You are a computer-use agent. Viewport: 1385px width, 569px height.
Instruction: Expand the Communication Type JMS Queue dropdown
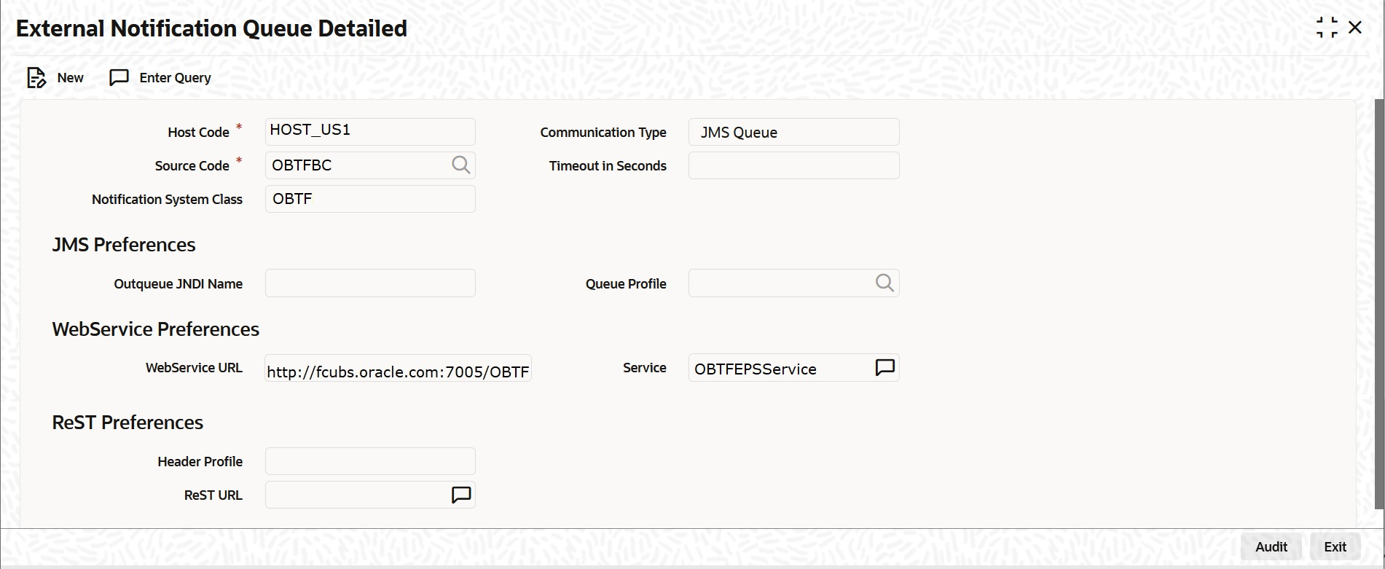pos(793,132)
